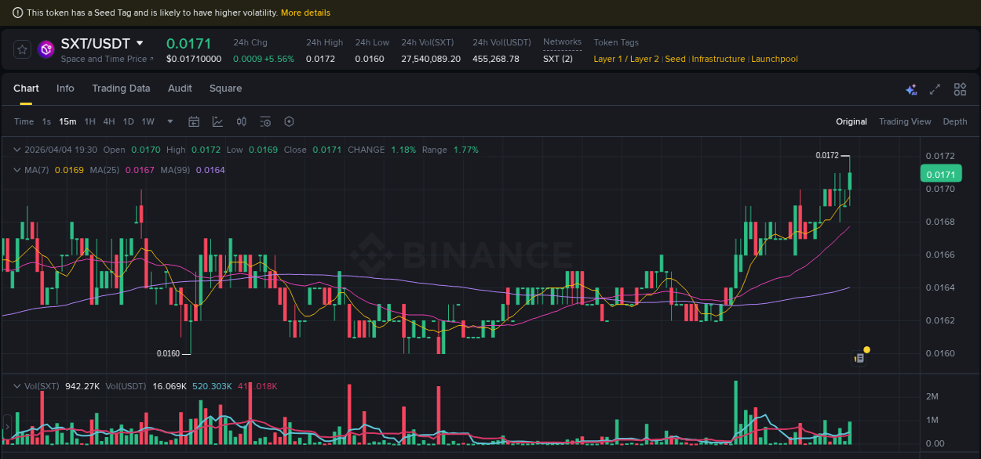Open the chart settings filter icon
The image size is (981, 459).
(264, 121)
